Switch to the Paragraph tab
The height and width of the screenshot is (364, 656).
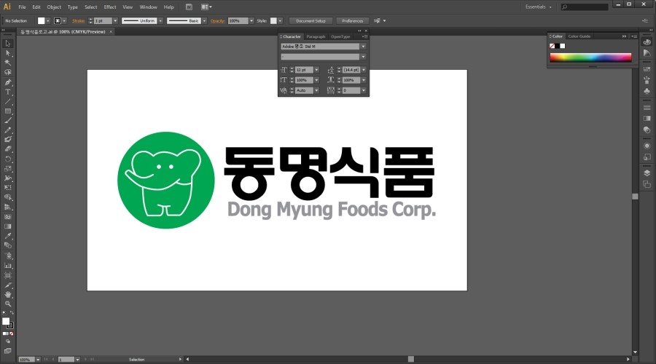tap(316, 36)
